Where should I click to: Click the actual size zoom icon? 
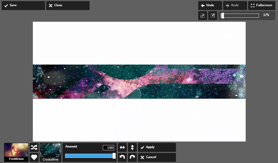point(213,15)
